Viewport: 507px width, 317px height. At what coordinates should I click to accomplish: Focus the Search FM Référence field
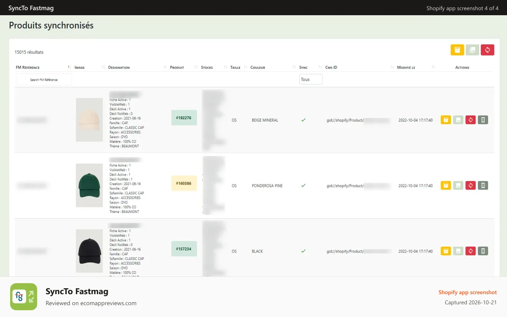44,79
